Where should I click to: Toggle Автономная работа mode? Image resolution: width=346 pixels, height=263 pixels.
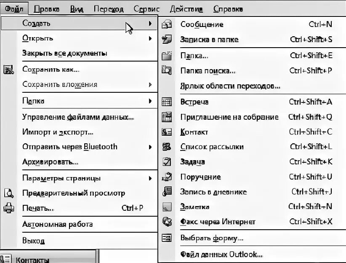[57, 224]
